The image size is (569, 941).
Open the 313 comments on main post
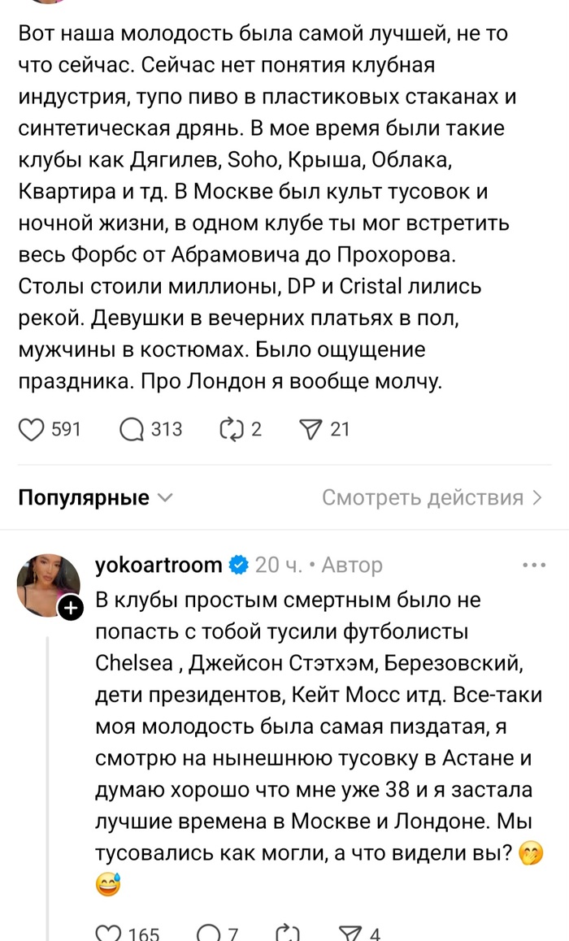(131, 429)
